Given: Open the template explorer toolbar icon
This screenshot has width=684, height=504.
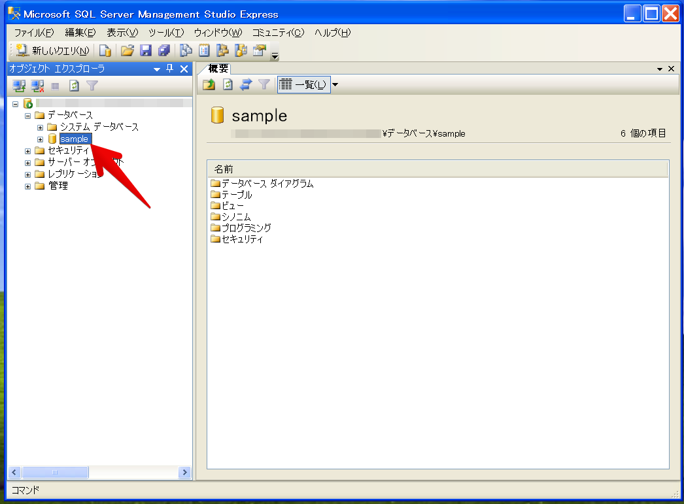Looking at the screenshot, I should click(241, 50).
